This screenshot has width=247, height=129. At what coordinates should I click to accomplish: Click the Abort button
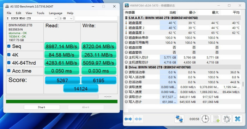pos(86,107)
